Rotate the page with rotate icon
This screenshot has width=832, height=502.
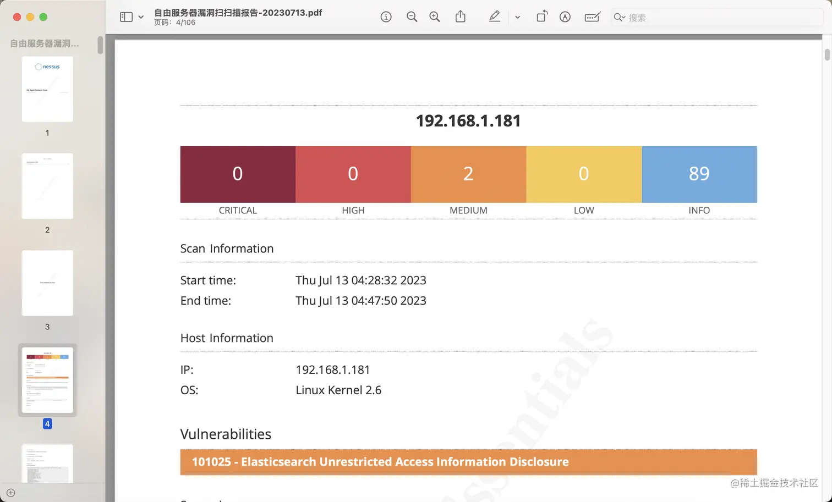point(541,16)
